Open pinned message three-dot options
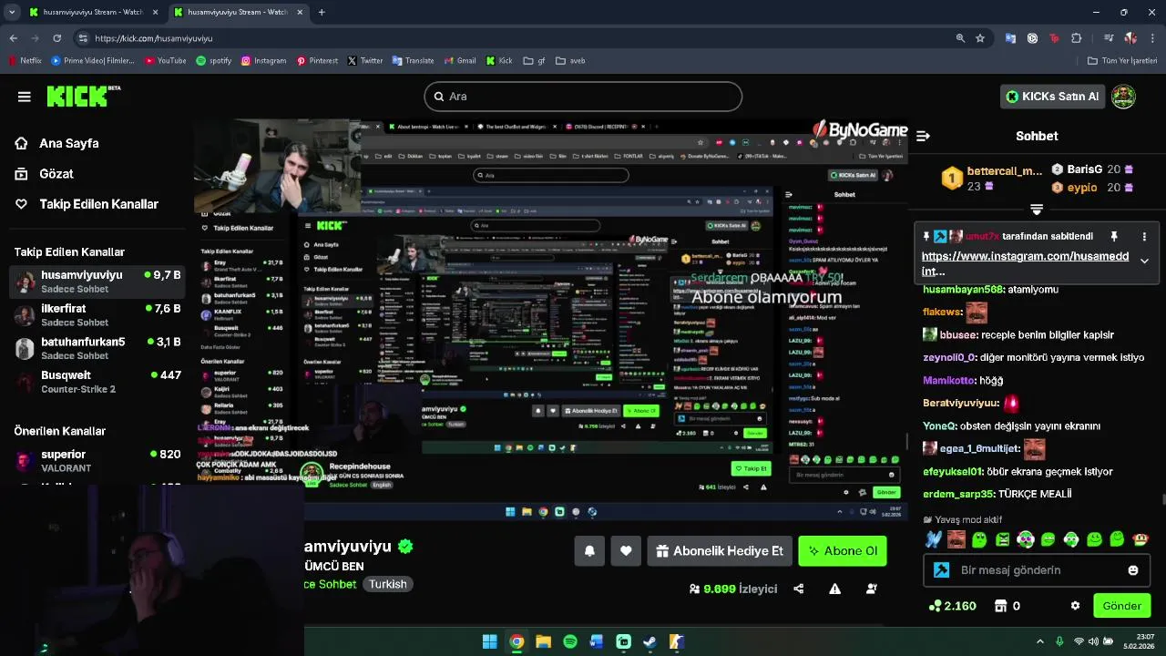 pos(1144,236)
